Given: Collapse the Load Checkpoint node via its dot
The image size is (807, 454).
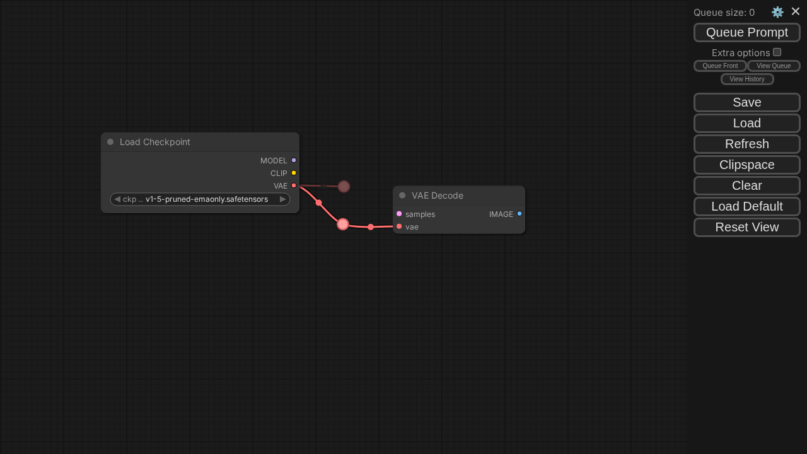Looking at the screenshot, I should pyautogui.click(x=110, y=142).
